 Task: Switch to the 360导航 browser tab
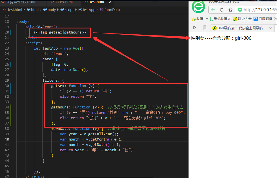click(x=242, y=28)
